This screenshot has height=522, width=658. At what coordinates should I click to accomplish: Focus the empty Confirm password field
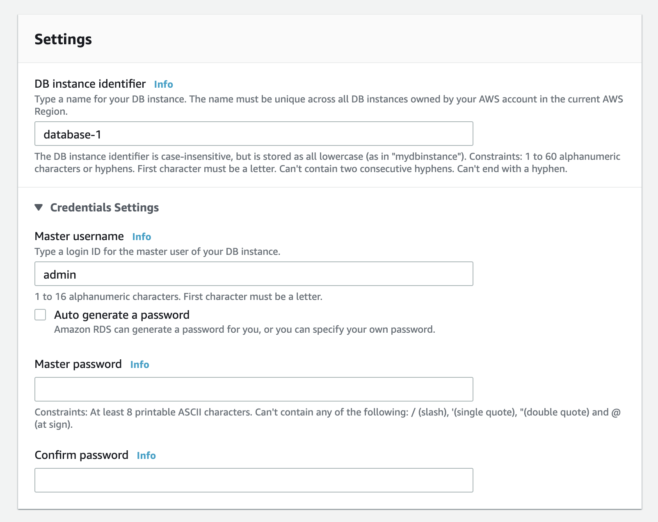(x=254, y=480)
